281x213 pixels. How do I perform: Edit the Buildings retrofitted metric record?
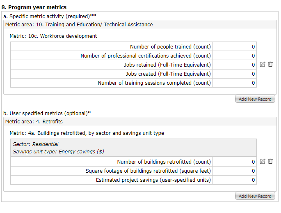263,161
